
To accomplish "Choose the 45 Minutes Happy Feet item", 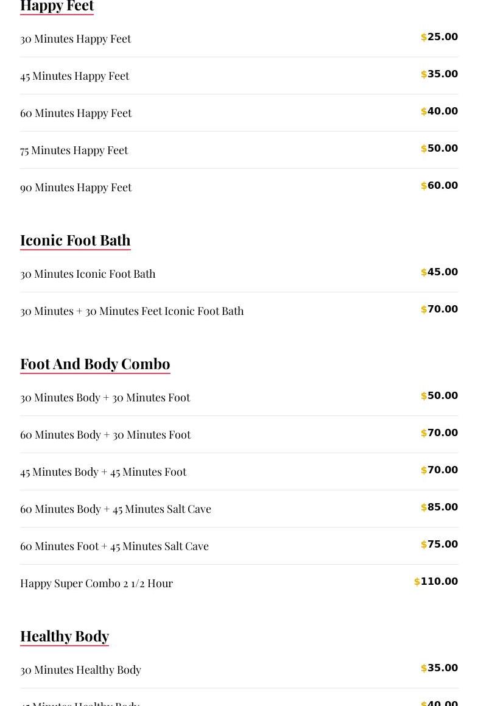I will tap(74, 76).
